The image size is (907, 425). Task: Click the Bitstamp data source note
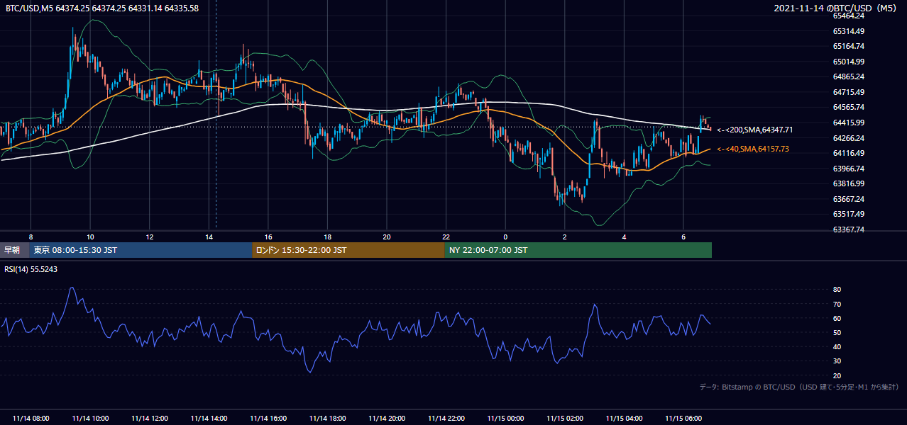799,387
